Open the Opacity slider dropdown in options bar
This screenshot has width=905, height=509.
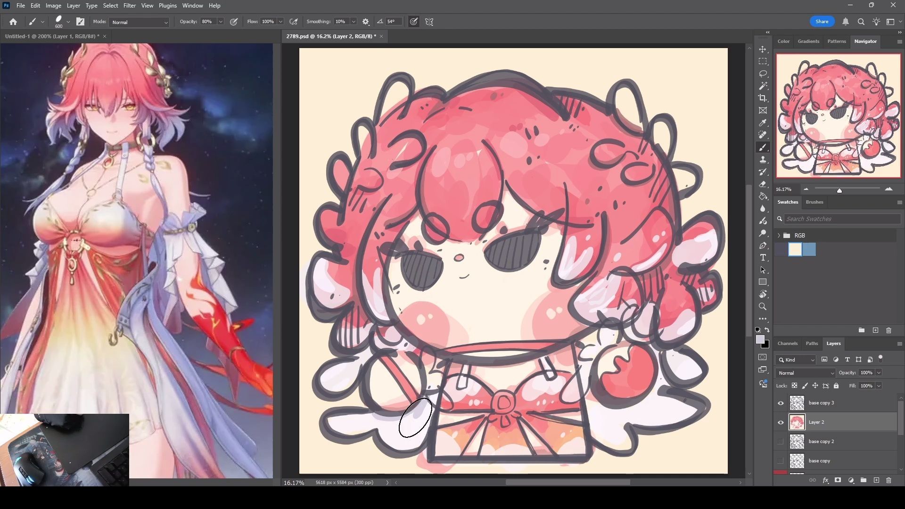pyautogui.click(x=221, y=22)
